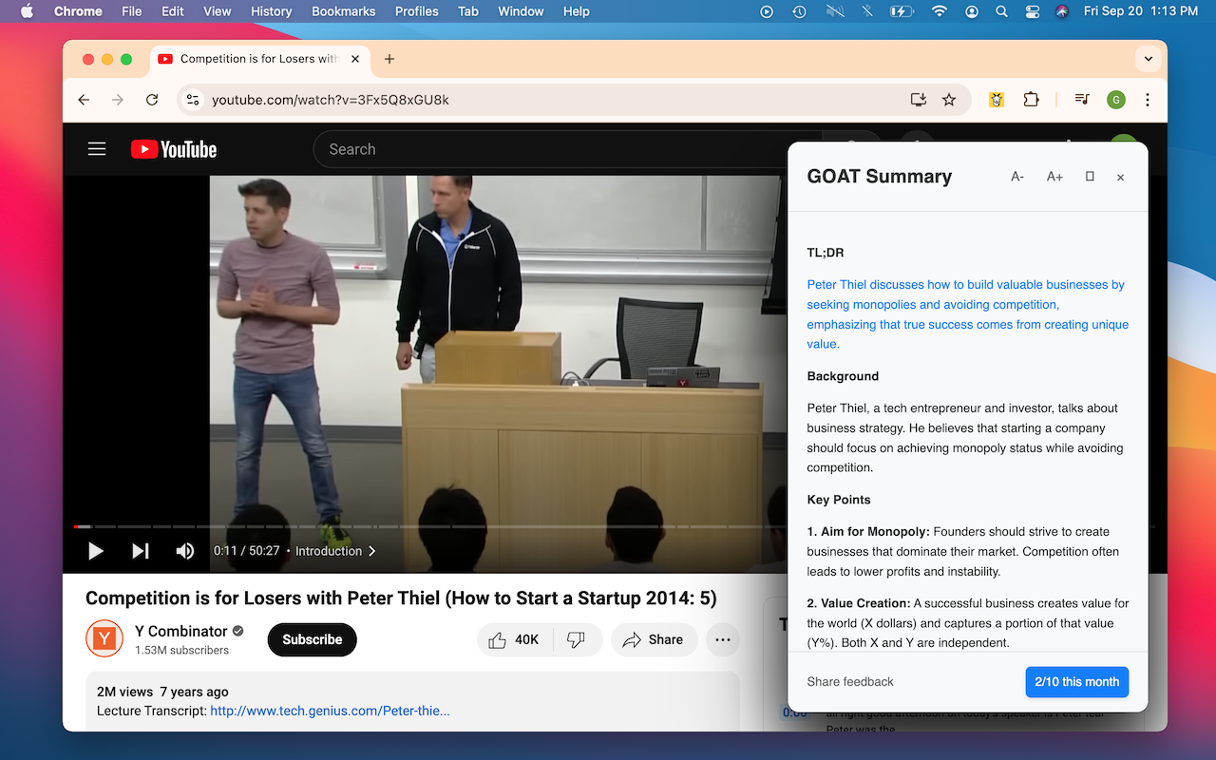Open the Chrome profile avatar
The height and width of the screenshot is (760, 1216).
pos(1116,100)
